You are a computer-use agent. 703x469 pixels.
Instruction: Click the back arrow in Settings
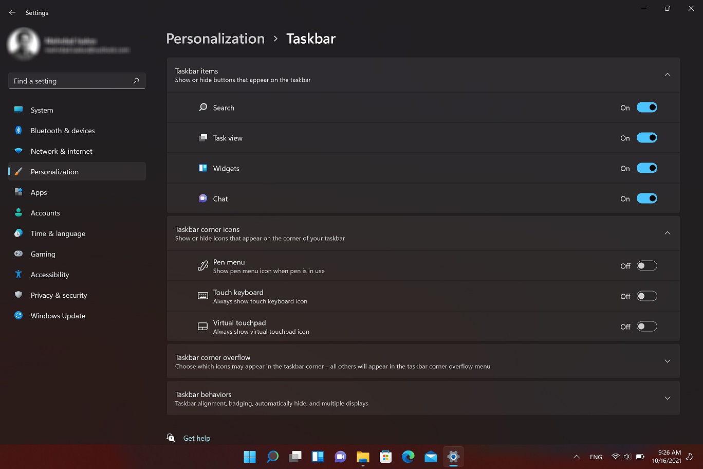[x=12, y=12]
